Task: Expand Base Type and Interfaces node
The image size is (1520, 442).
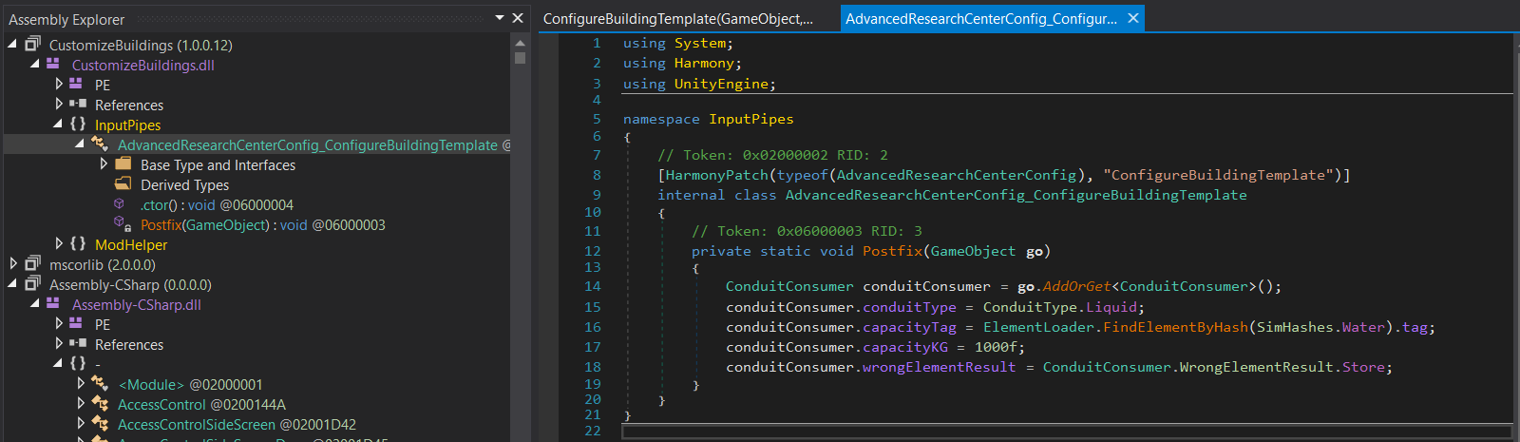Action: point(104,164)
